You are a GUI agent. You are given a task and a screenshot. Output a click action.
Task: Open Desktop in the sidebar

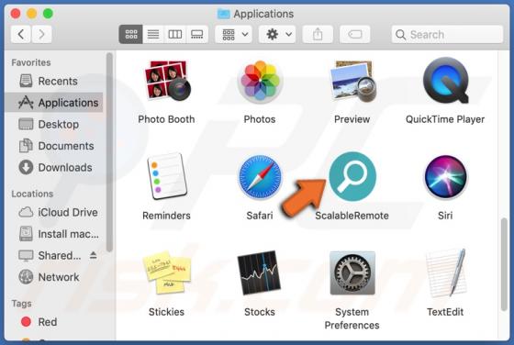click(x=54, y=124)
